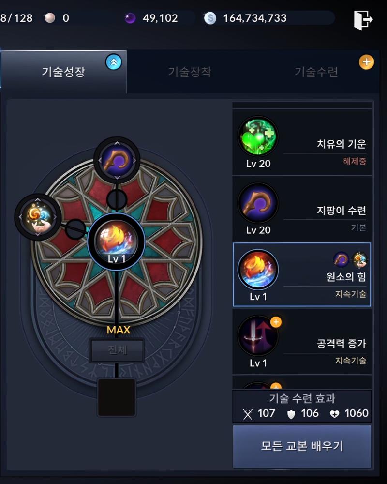Expand the blue double-chevron on 기술성장 tab
The image size is (387, 484).
[114, 62]
